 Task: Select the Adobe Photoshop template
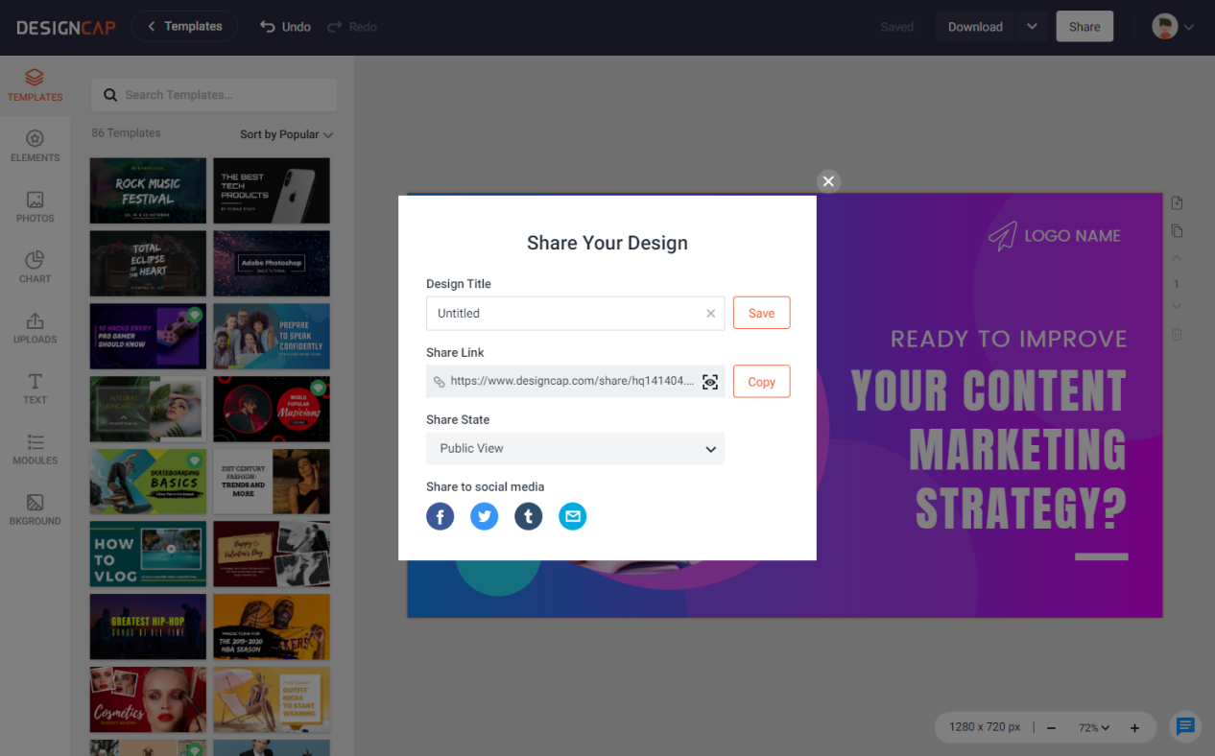272,264
